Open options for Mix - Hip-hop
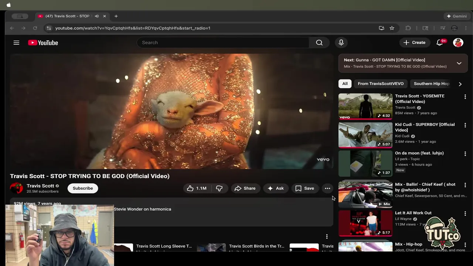Image resolution: width=473 pixels, height=266 pixels. coord(465,245)
